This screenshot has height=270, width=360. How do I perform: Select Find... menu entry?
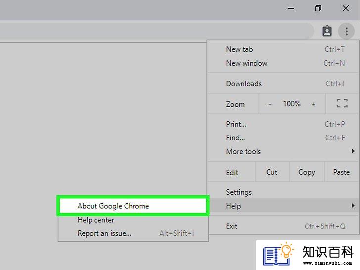(283, 138)
